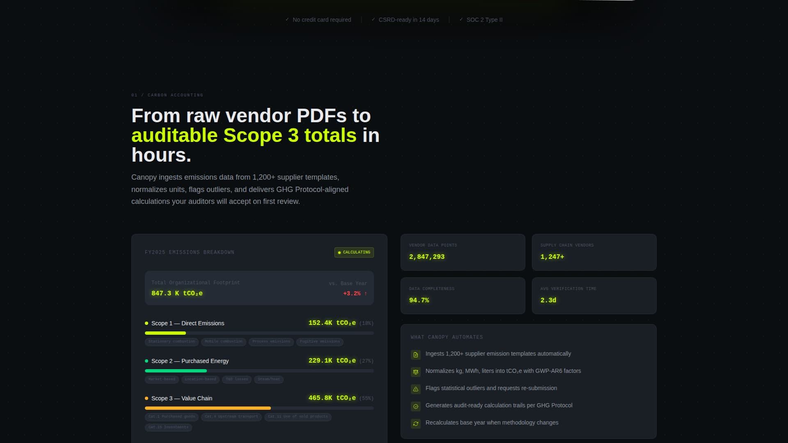Click the scales icon beside "Normalizes kg, MWh"
The height and width of the screenshot is (443, 788).
tap(415, 372)
